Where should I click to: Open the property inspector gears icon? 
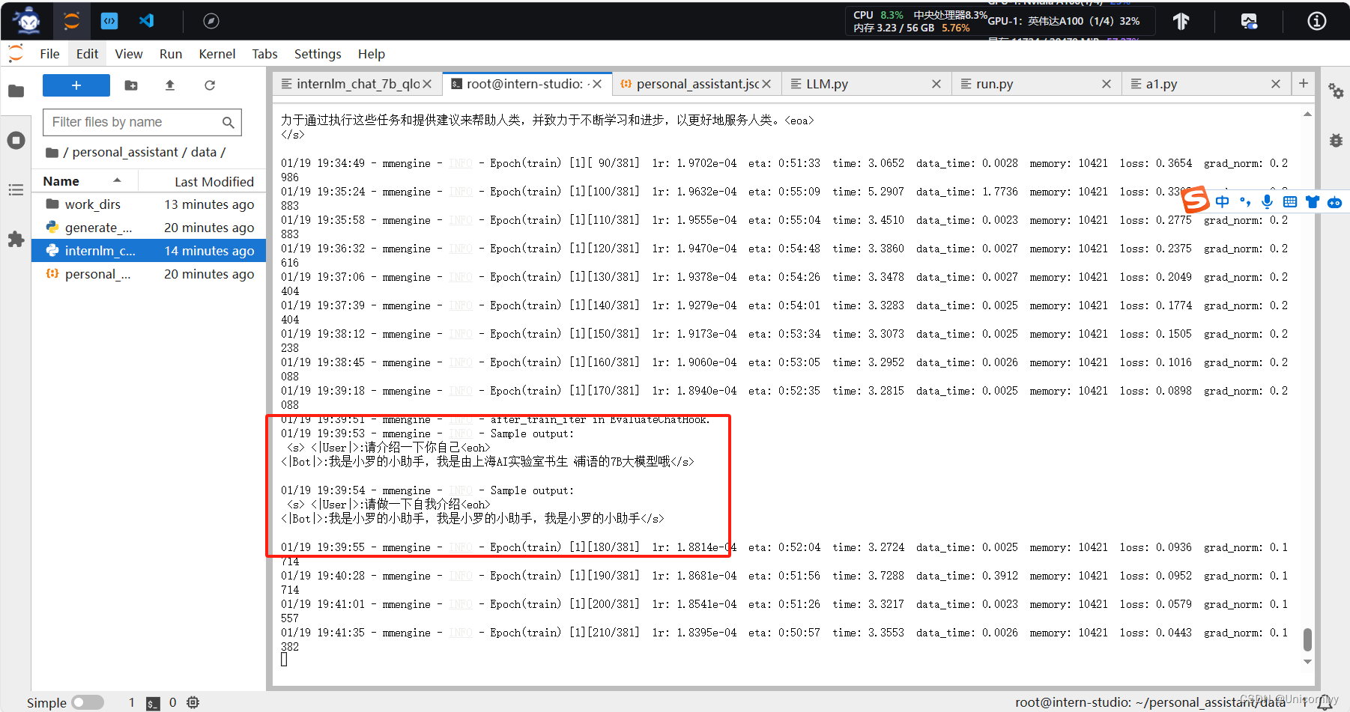tap(1336, 91)
